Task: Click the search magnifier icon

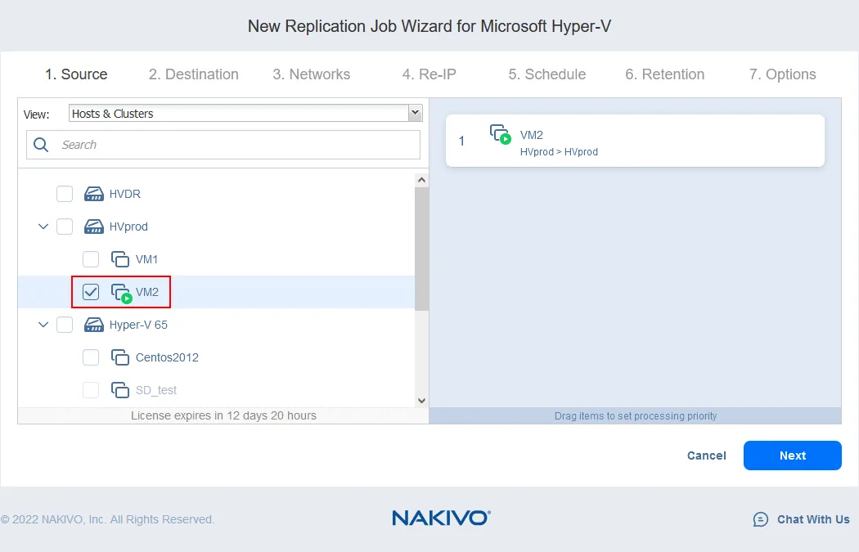Action: tap(41, 145)
